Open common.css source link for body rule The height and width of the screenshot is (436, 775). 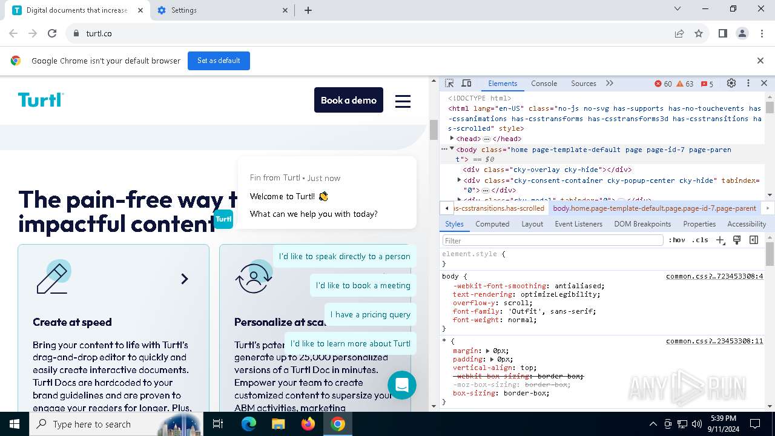click(x=714, y=276)
